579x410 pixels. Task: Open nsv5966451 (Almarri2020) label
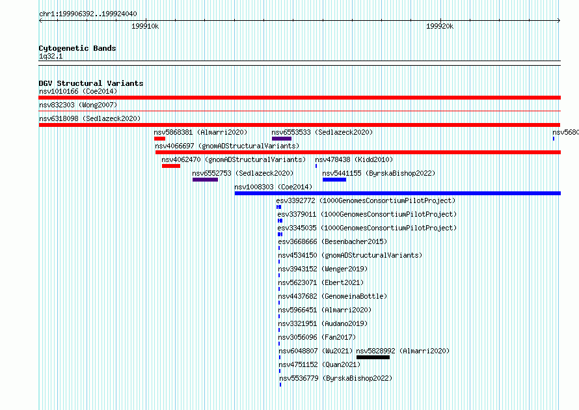click(325, 310)
